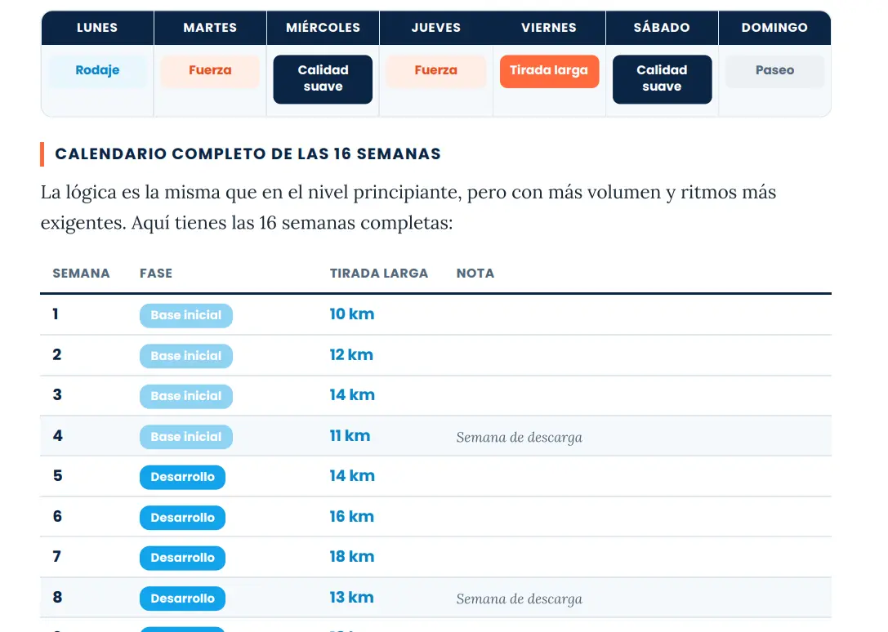
Task: Click the FASE table header
Action: click(x=156, y=274)
